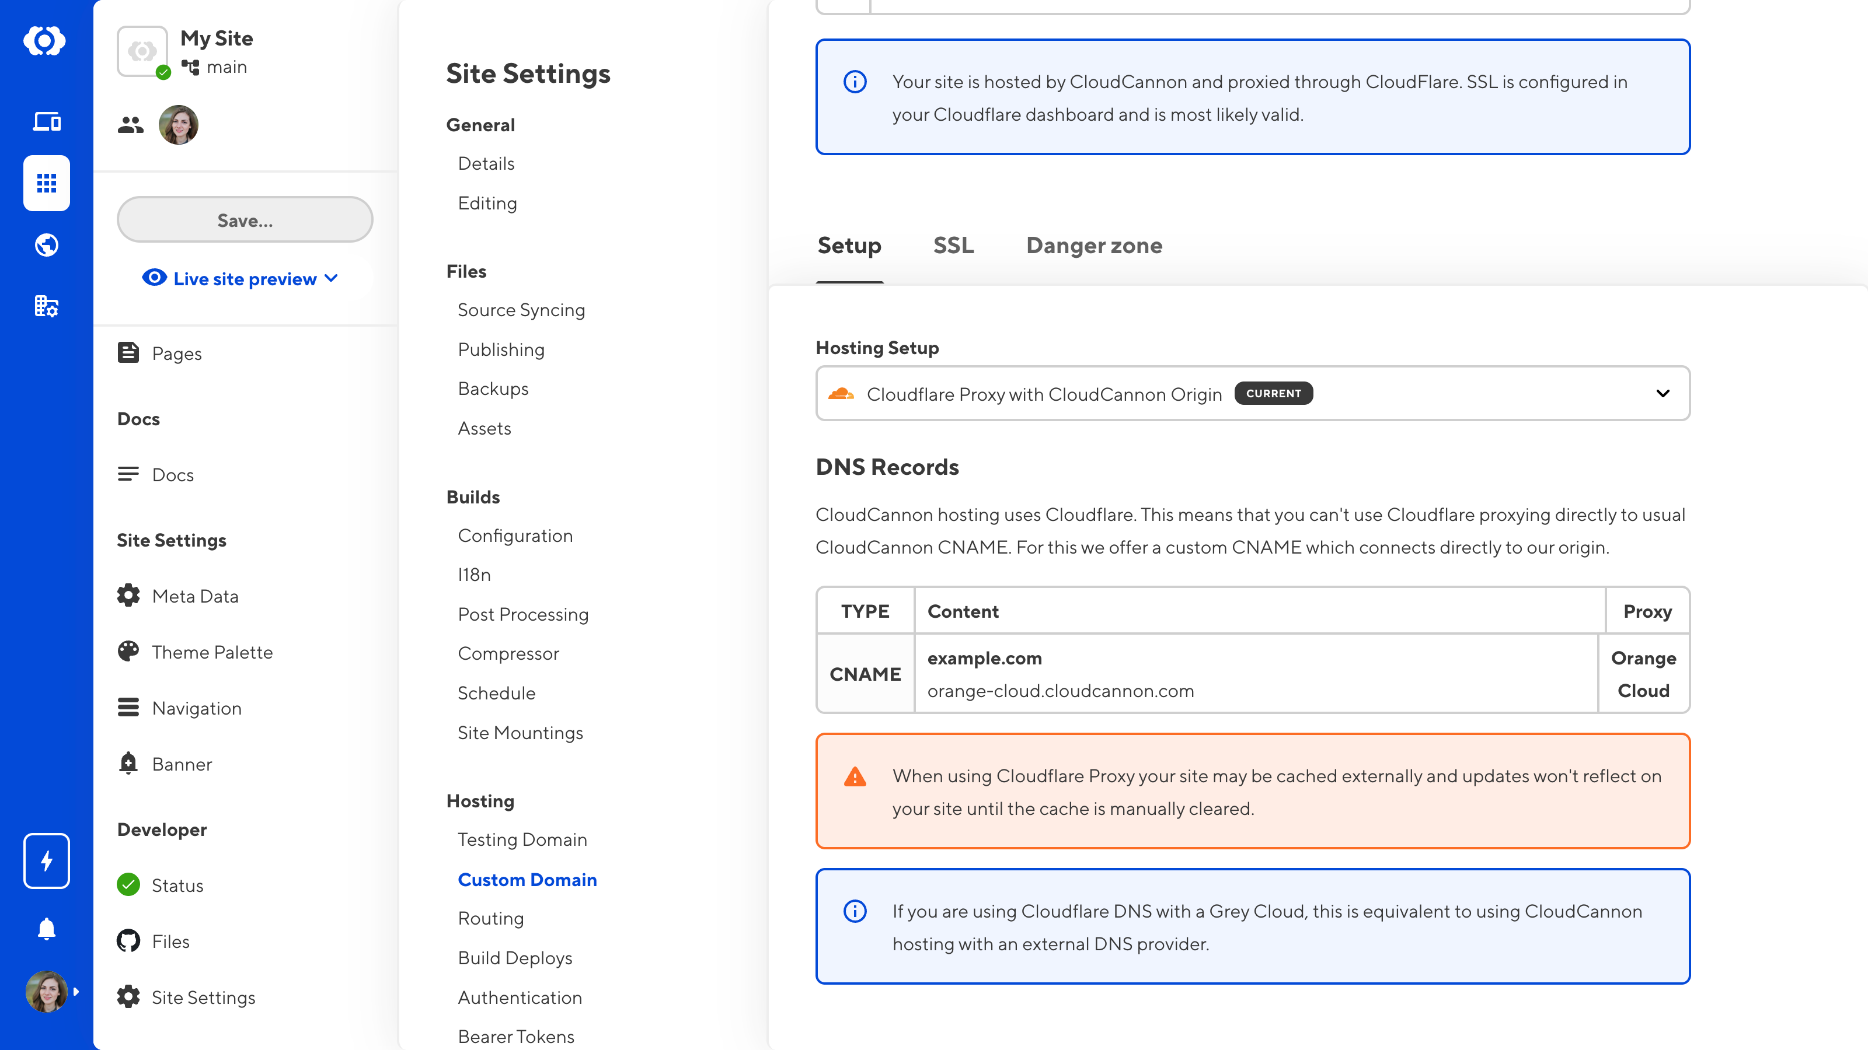Screen dimensions: 1868x1050
Task: Open Custom Domain settings link
Action: (527, 880)
